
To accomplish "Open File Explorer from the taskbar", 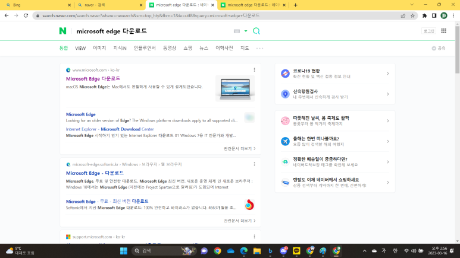I will (x=257, y=251).
